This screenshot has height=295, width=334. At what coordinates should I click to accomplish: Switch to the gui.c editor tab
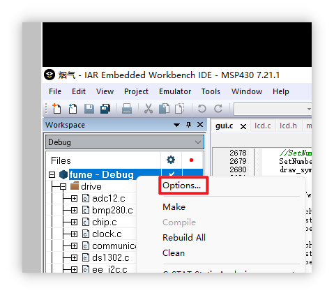[225, 126]
